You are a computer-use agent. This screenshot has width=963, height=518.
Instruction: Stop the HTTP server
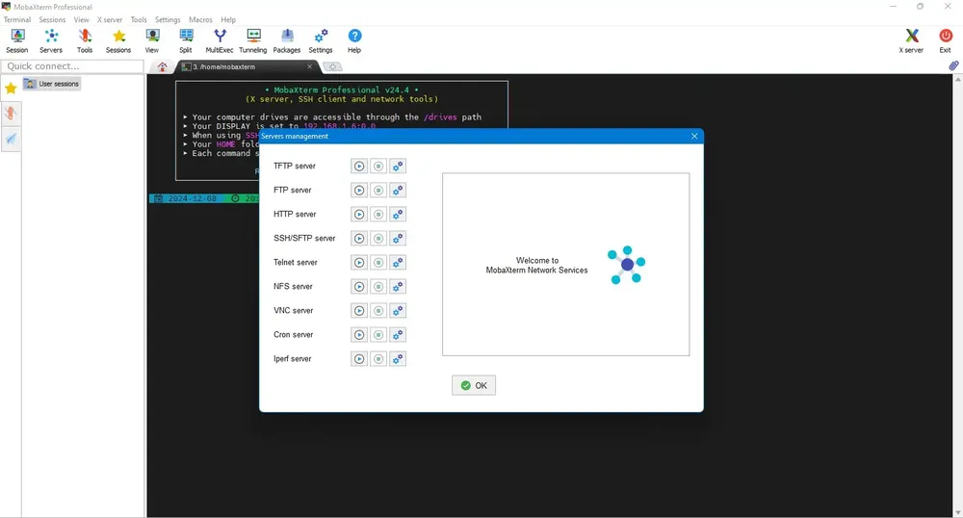(378, 214)
